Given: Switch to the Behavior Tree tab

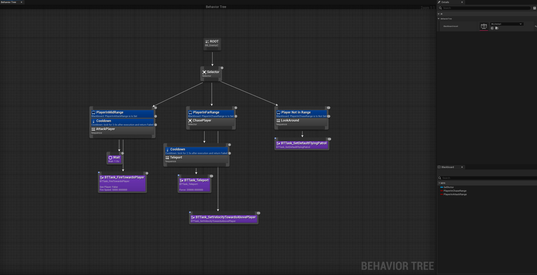Looking at the screenshot, I should point(9,2).
